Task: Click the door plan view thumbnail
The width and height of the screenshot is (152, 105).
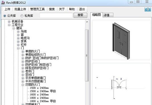Action: tap(121, 84)
